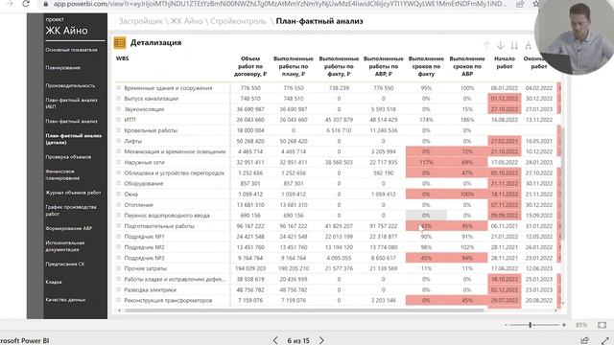
Task: Expand the Подрядчик №1 row
Action: [x=118, y=237]
